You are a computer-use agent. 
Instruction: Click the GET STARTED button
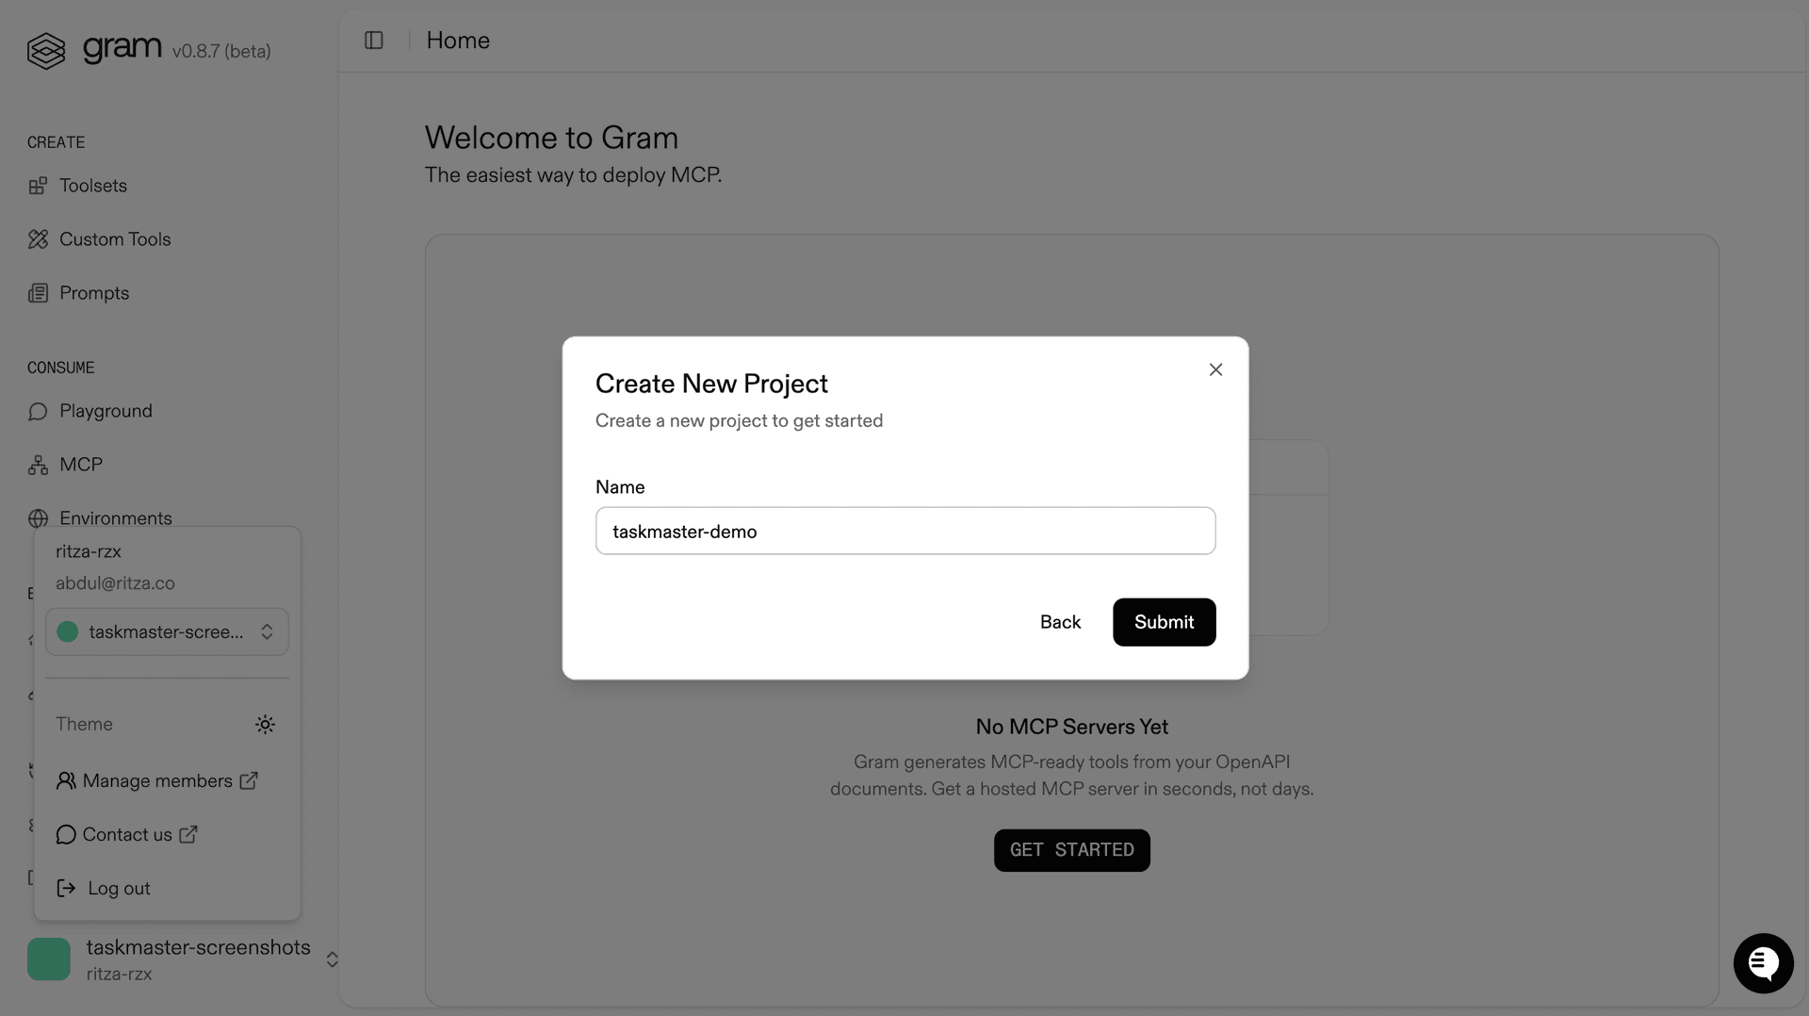pyautogui.click(x=1071, y=849)
